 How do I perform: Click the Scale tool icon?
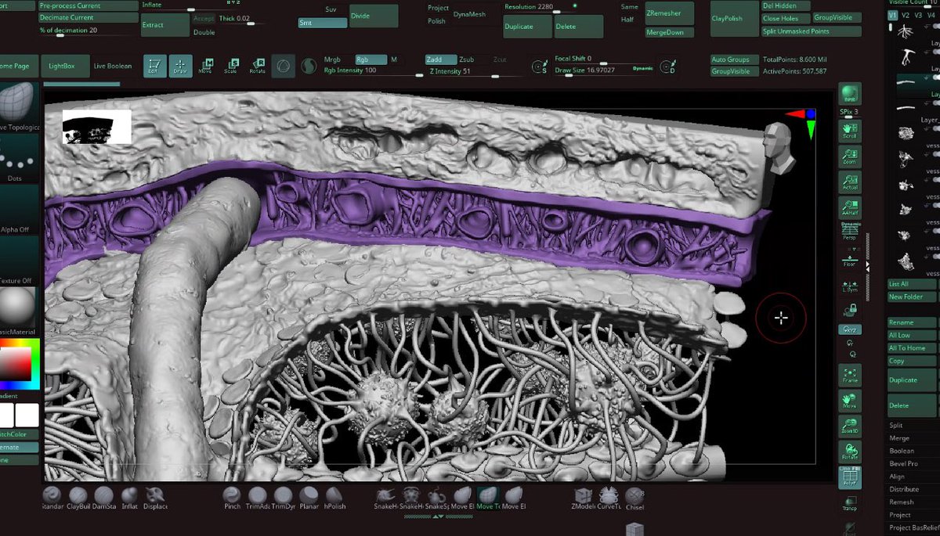coord(232,66)
